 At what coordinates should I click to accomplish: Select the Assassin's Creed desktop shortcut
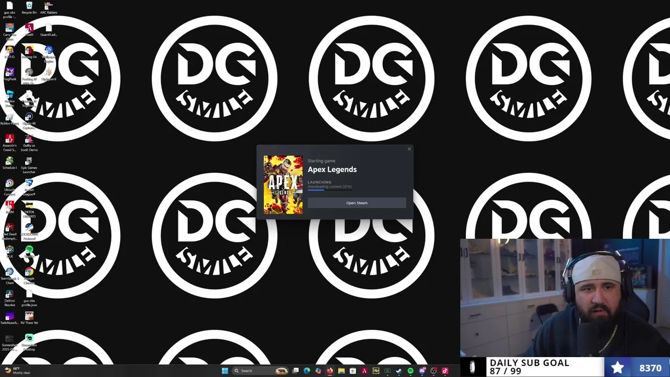click(x=9, y=142)
